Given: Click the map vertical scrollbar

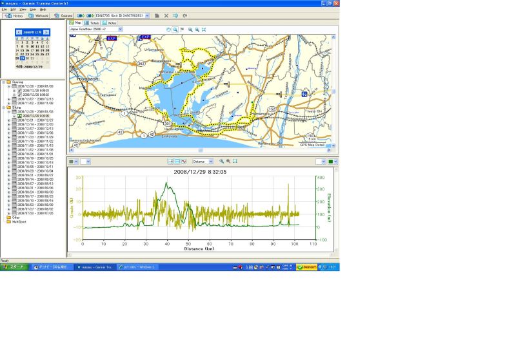Looking at the screenshot, I should [333, 91].
